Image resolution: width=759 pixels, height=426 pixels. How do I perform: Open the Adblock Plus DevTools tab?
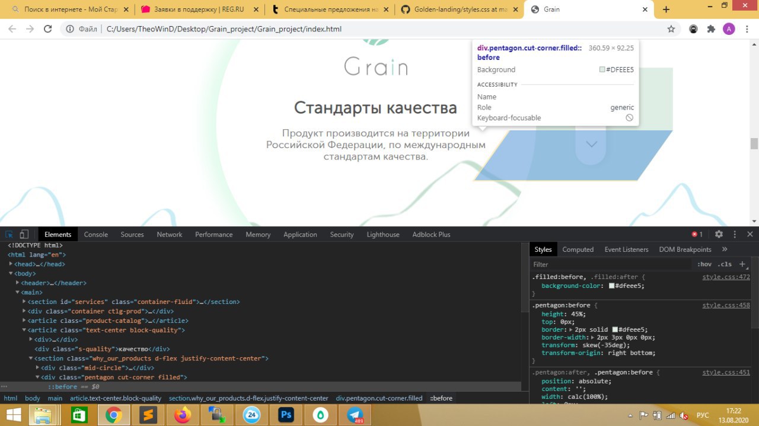point(432,235)
